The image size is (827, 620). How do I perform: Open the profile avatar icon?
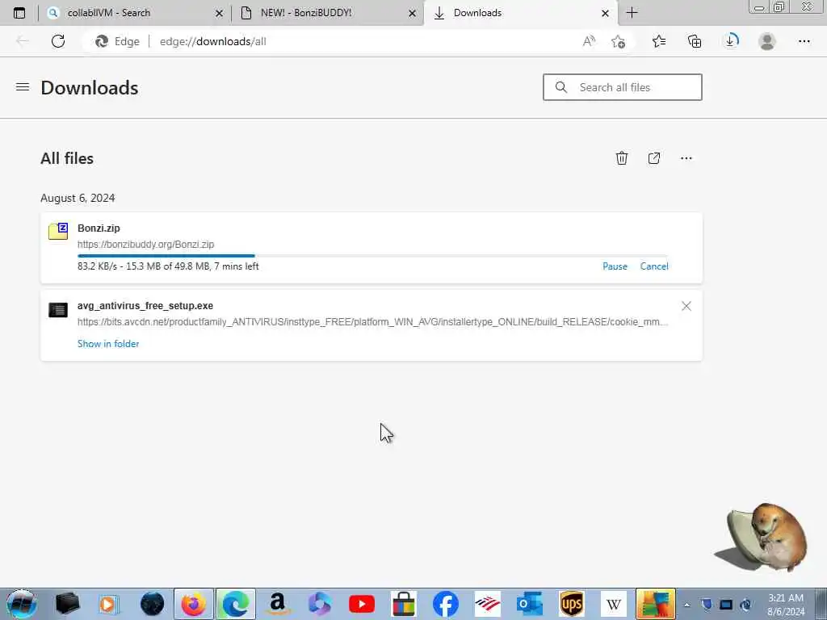pos(767,41)
